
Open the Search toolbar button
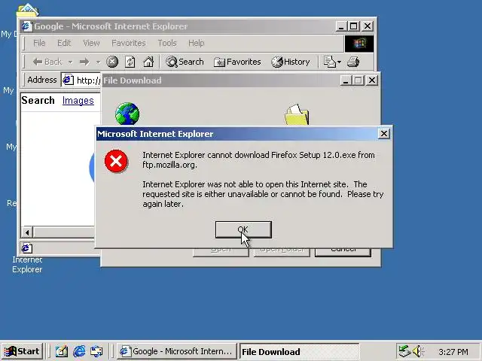pos(185,62)
